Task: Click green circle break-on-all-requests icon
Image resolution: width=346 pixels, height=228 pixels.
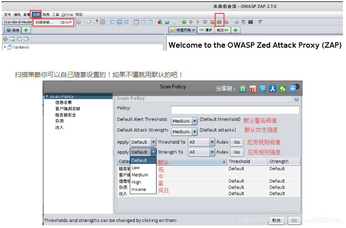Action: click(184, 22)
